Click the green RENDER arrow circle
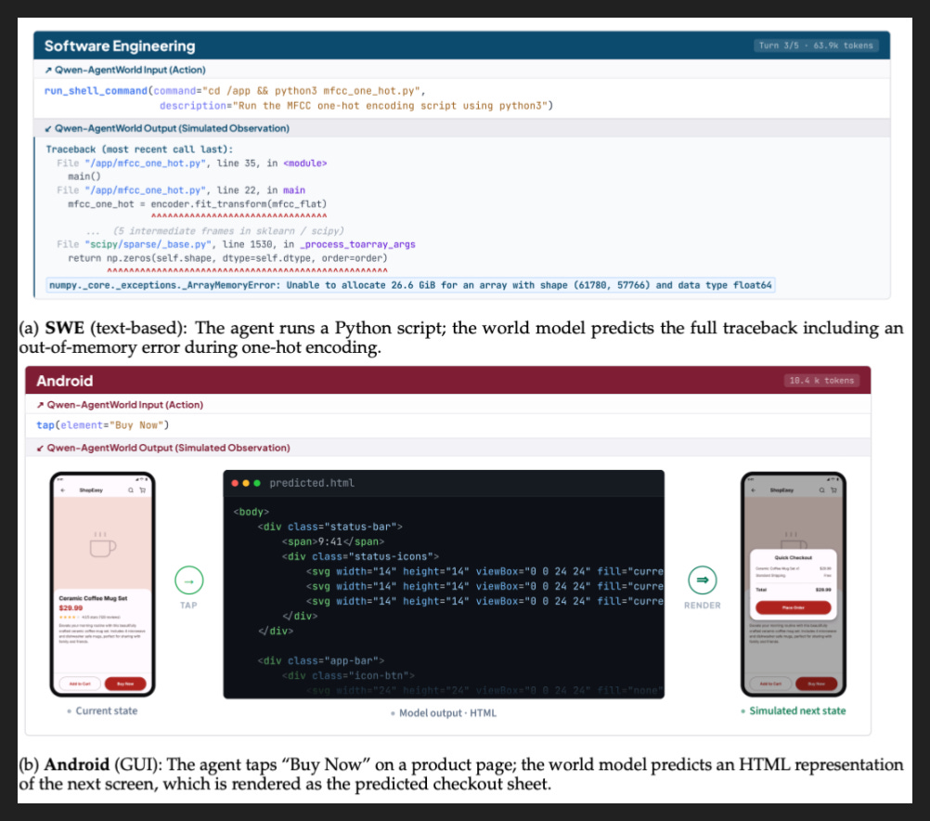This screenshot has height=821, width=930. click(x=703, y=580)
